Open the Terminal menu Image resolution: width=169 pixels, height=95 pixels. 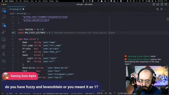45,1
